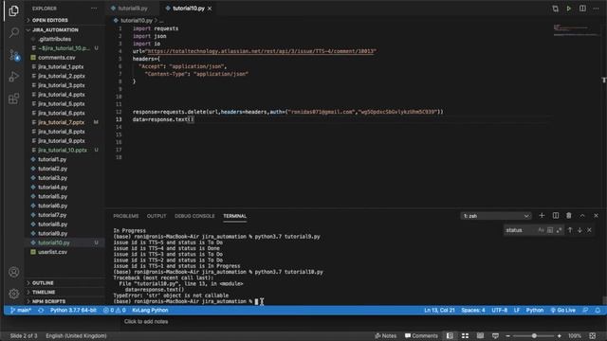The image size is (607, 341).
Task: Expand the Timeline section
Action: [44, 293]
